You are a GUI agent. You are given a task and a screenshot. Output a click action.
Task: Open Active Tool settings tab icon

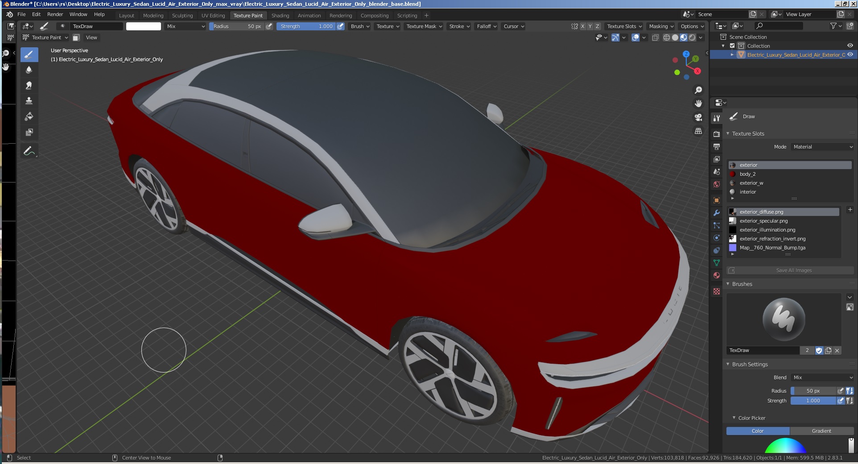point(717,118)
